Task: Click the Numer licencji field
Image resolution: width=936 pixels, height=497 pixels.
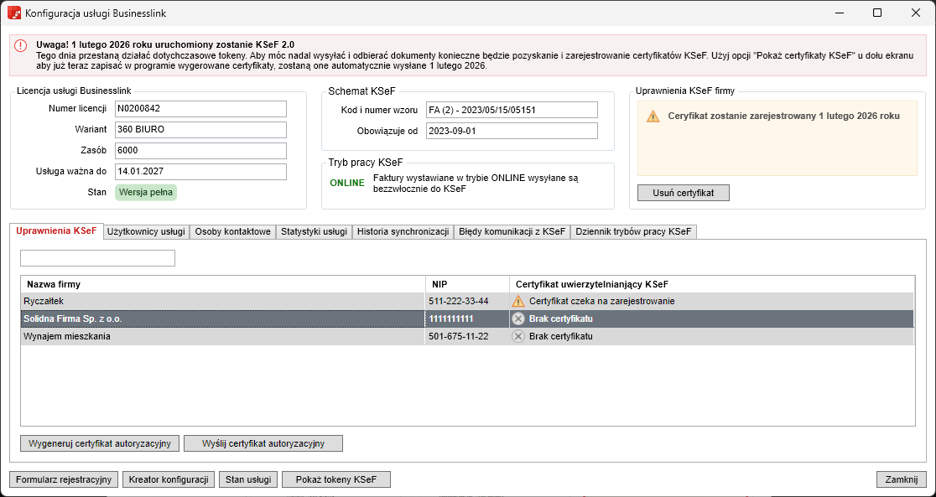Action: 200,109
